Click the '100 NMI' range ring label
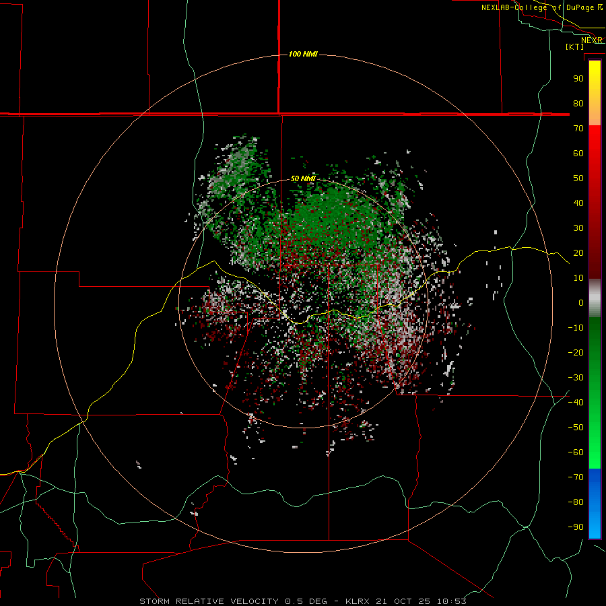Screen dimensions: 606x606 (x=303, y=54)
